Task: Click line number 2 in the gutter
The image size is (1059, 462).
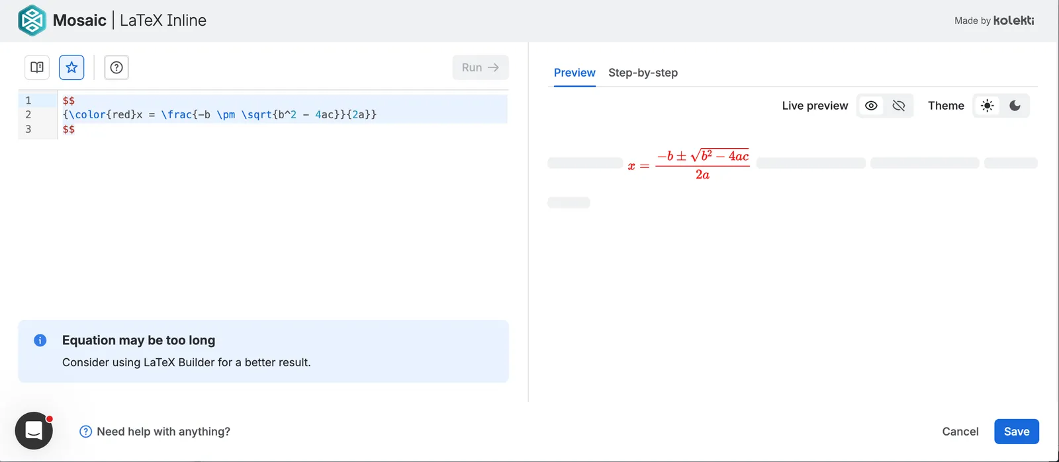Action: coord(28,115)
